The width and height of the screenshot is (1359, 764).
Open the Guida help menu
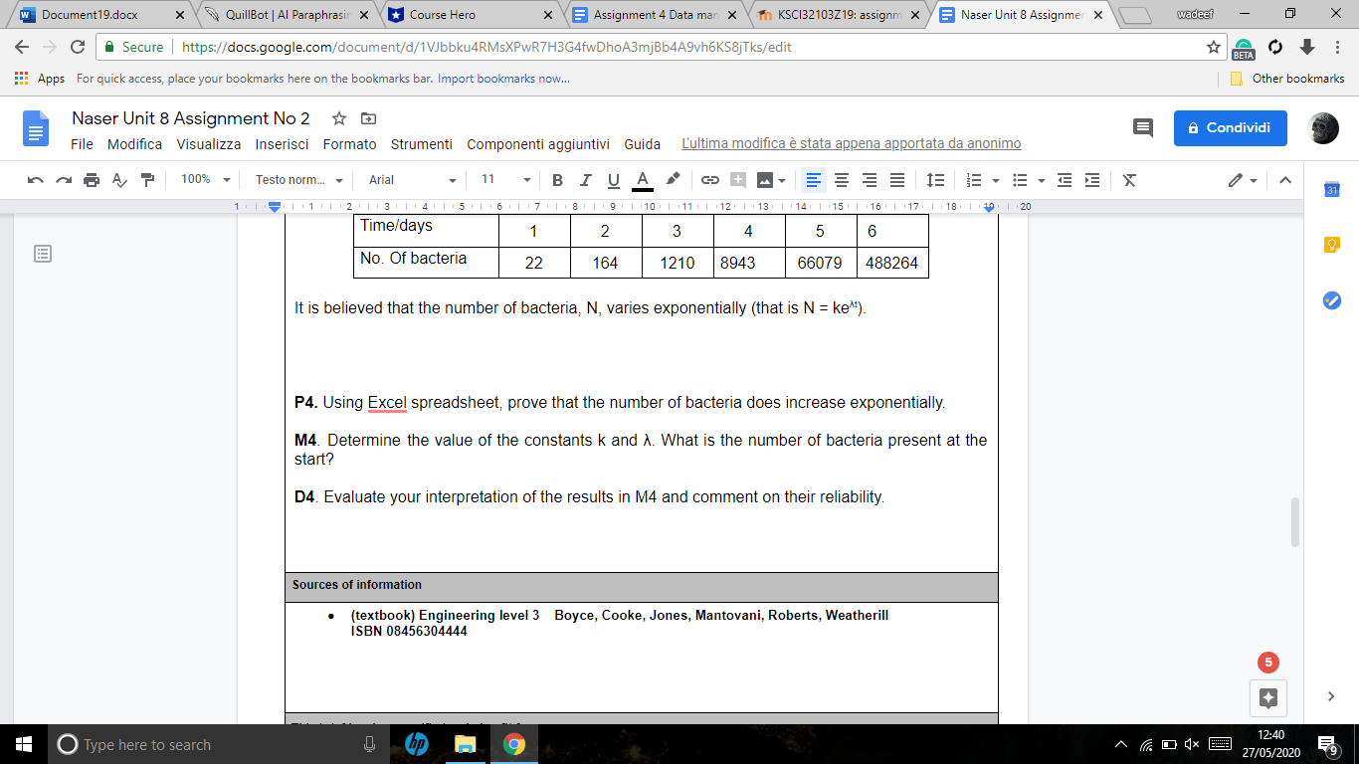tap(643, 144)
